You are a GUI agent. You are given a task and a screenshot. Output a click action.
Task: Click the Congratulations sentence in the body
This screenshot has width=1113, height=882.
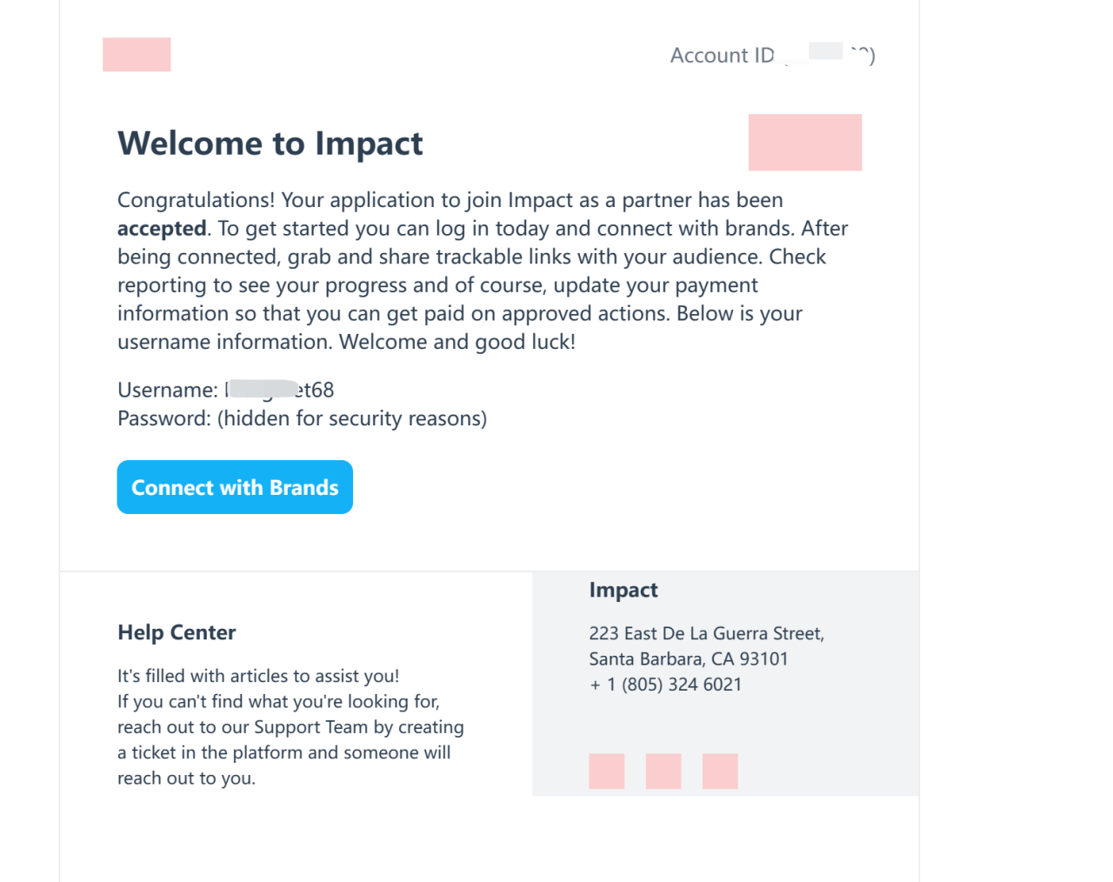(450, 200)
